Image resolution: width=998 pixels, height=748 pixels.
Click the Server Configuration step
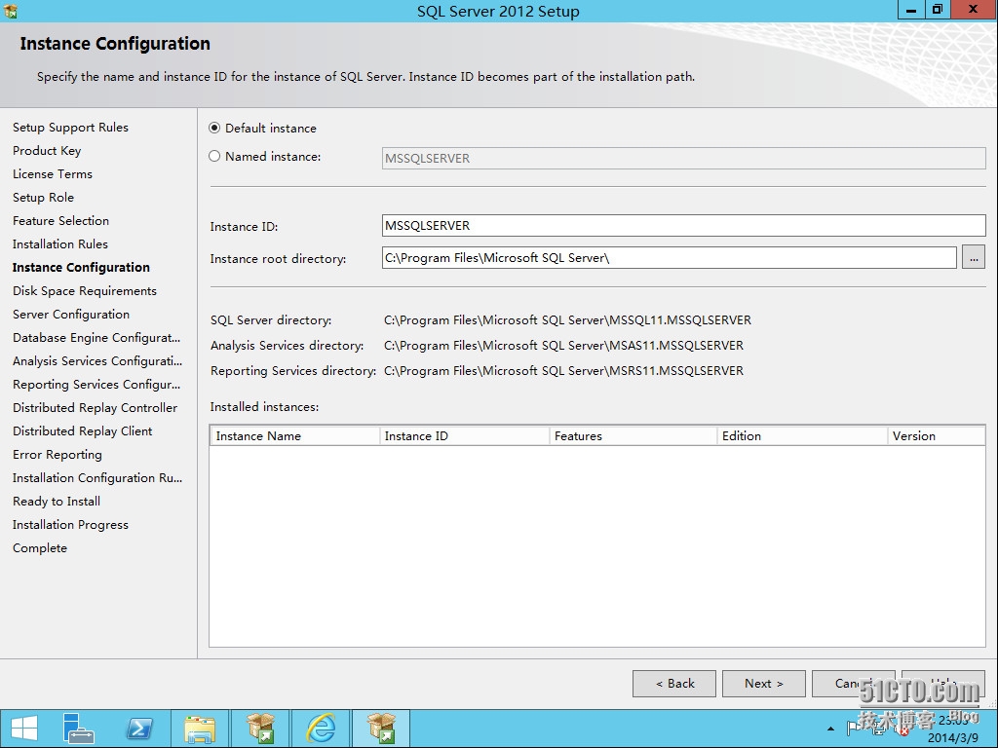coord(71,315)
